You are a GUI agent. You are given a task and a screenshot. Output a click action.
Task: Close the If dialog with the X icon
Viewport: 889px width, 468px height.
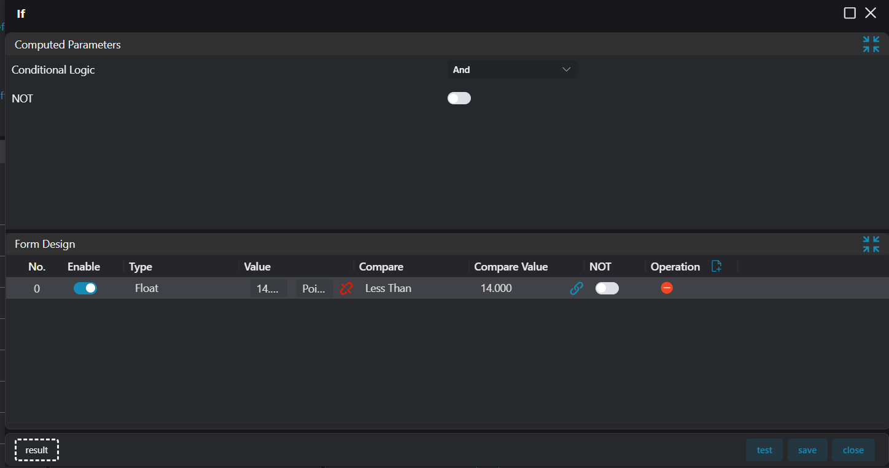pyautogui.click(x=871, y=13)
